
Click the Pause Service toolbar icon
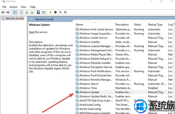60,12
